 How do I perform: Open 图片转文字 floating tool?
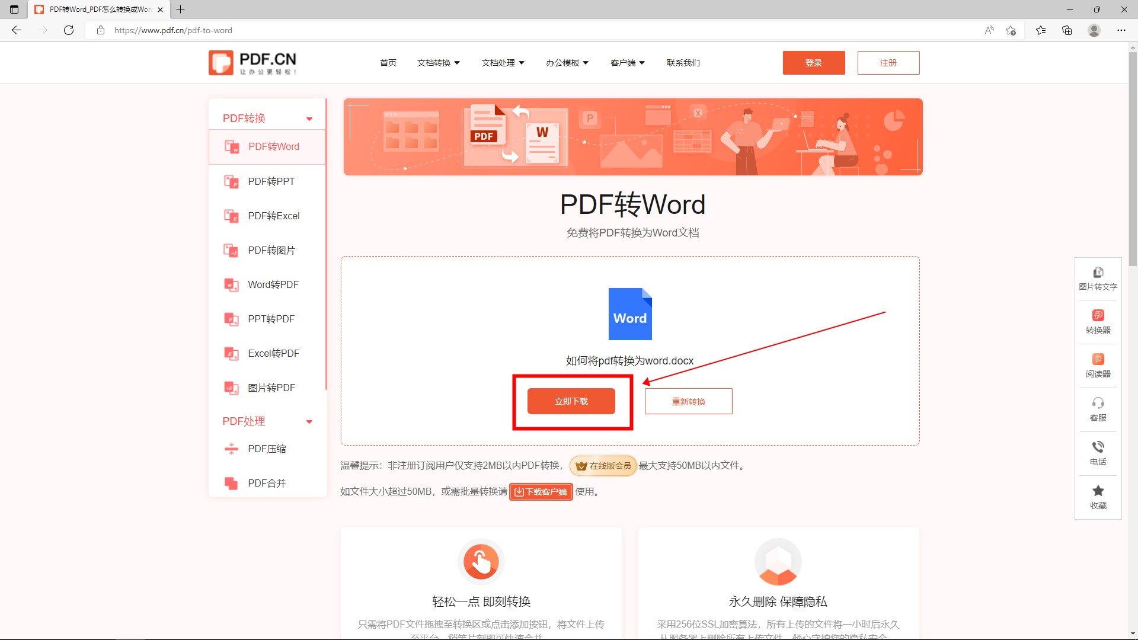(1098, 279)
